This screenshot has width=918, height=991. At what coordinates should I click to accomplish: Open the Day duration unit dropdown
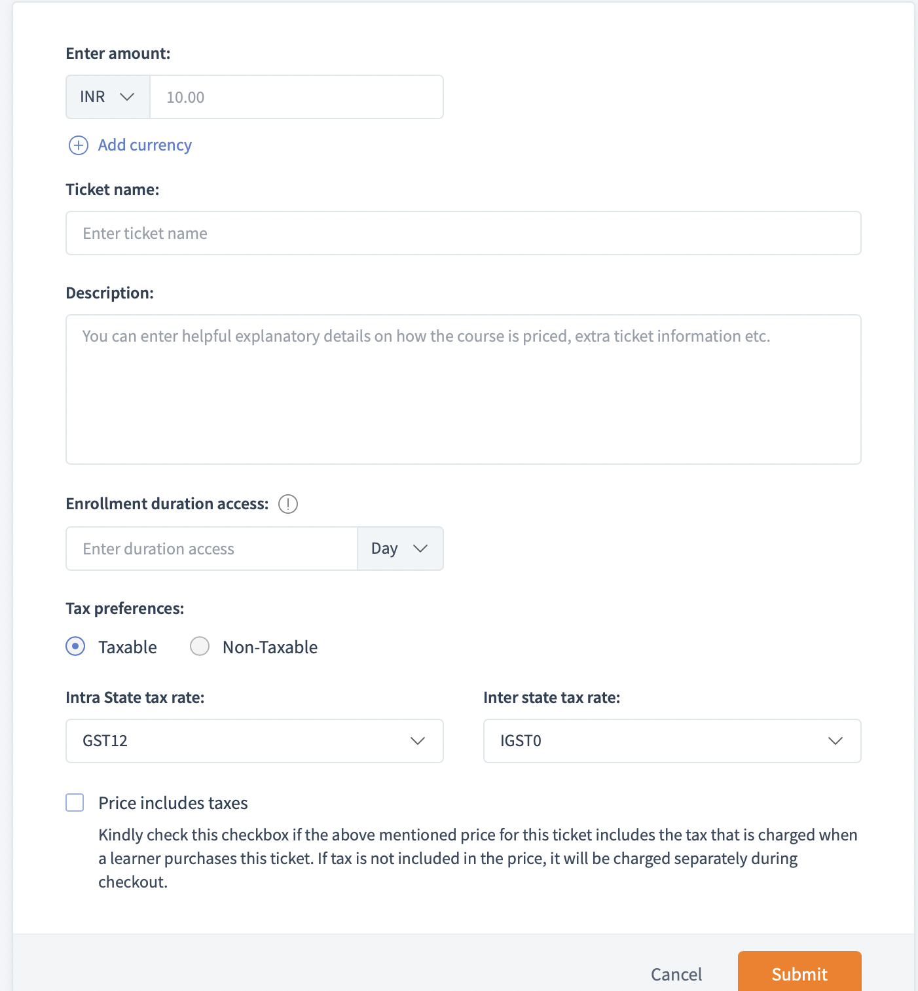tap(400, 549)
